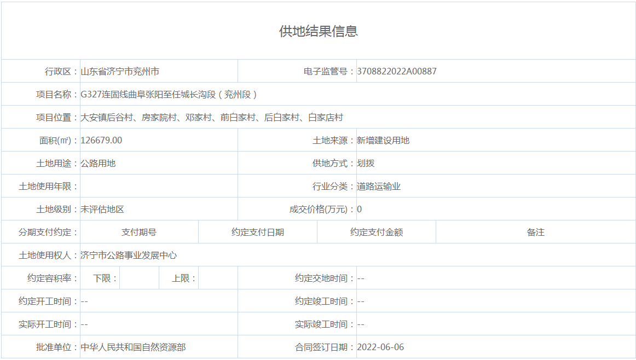Click the approving unit 中华人民共和国自然资源部
This screenshot has height=360, width=636.
[x=133, y=347]
